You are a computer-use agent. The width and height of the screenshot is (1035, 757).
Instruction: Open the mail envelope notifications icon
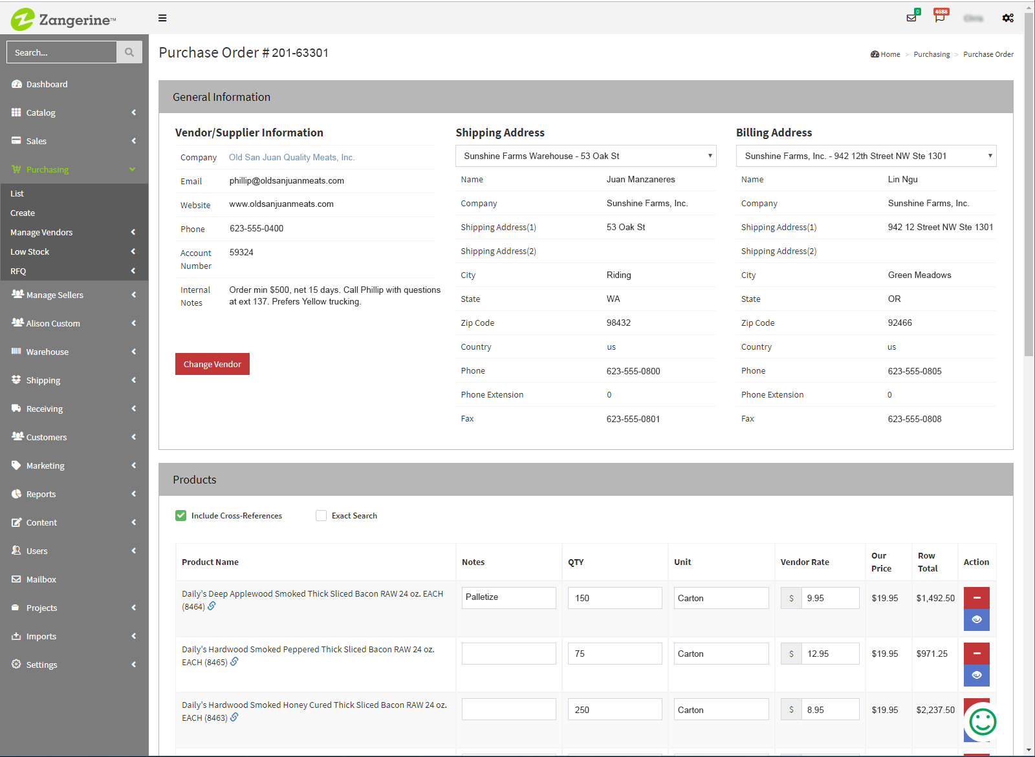click(x=912, y=17)
